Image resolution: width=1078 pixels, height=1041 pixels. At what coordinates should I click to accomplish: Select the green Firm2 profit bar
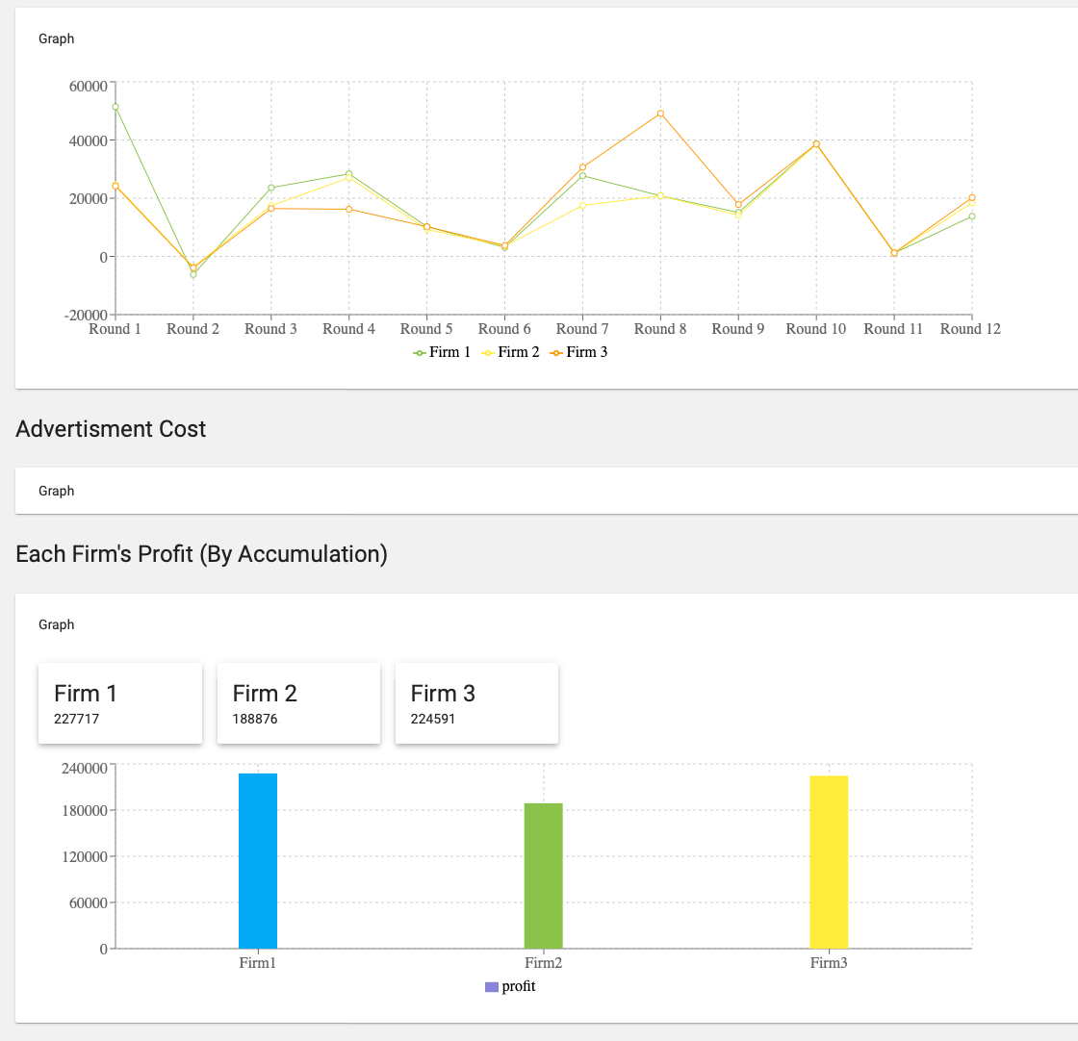(543, 876)
